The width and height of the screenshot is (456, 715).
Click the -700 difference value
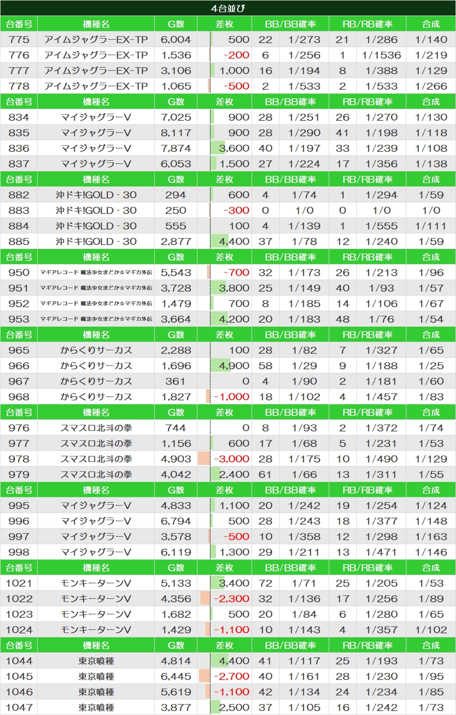pyautogui.click(x=236, y=273)
